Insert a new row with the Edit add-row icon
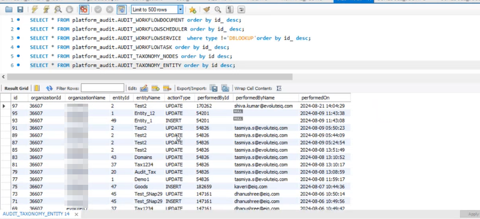The image size is (480, 219). [155, 89]
